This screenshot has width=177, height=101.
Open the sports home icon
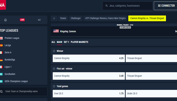[x=5, y=20]
